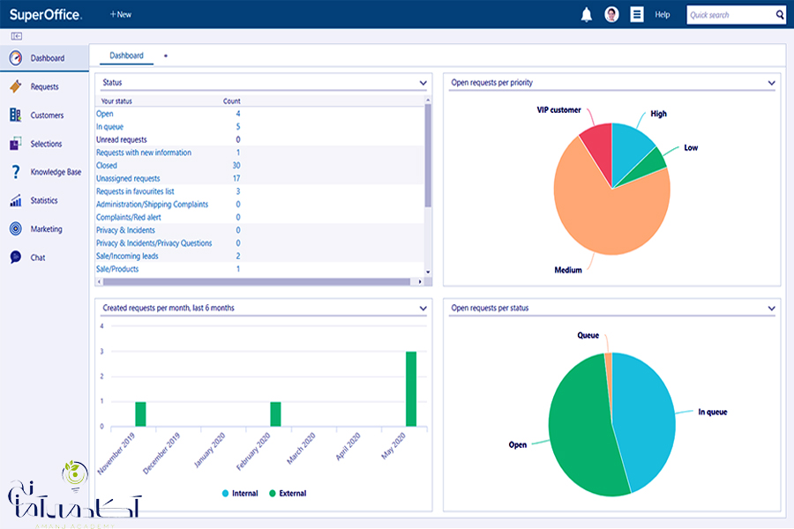Image resolution: width=794 pixels, height=529 pixels.
Task: Click the dot tab next to Dashboard
Action: tap(166, 56)
